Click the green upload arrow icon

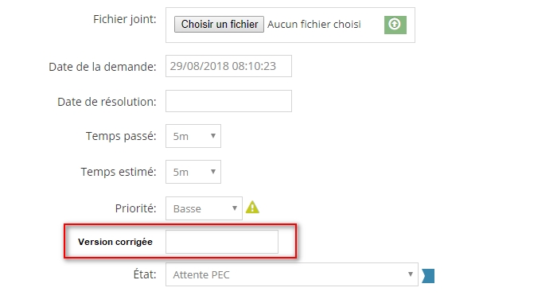395,25
